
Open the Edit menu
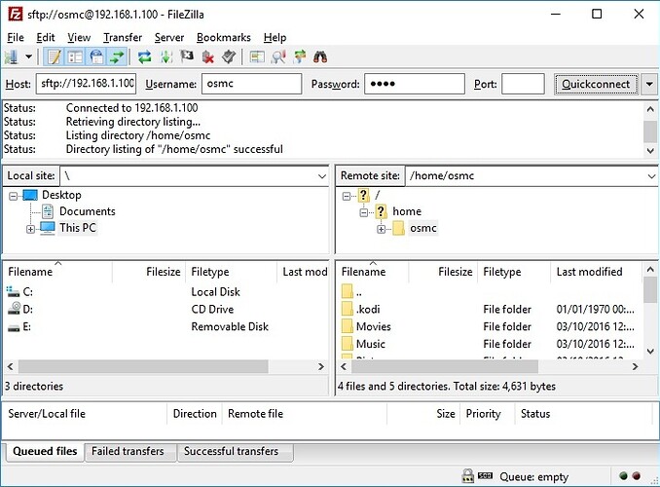coord(46,37)
